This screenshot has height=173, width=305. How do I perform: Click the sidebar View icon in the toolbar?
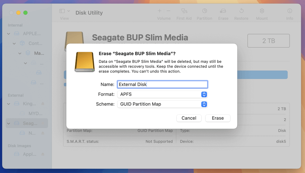coord(62,11)
